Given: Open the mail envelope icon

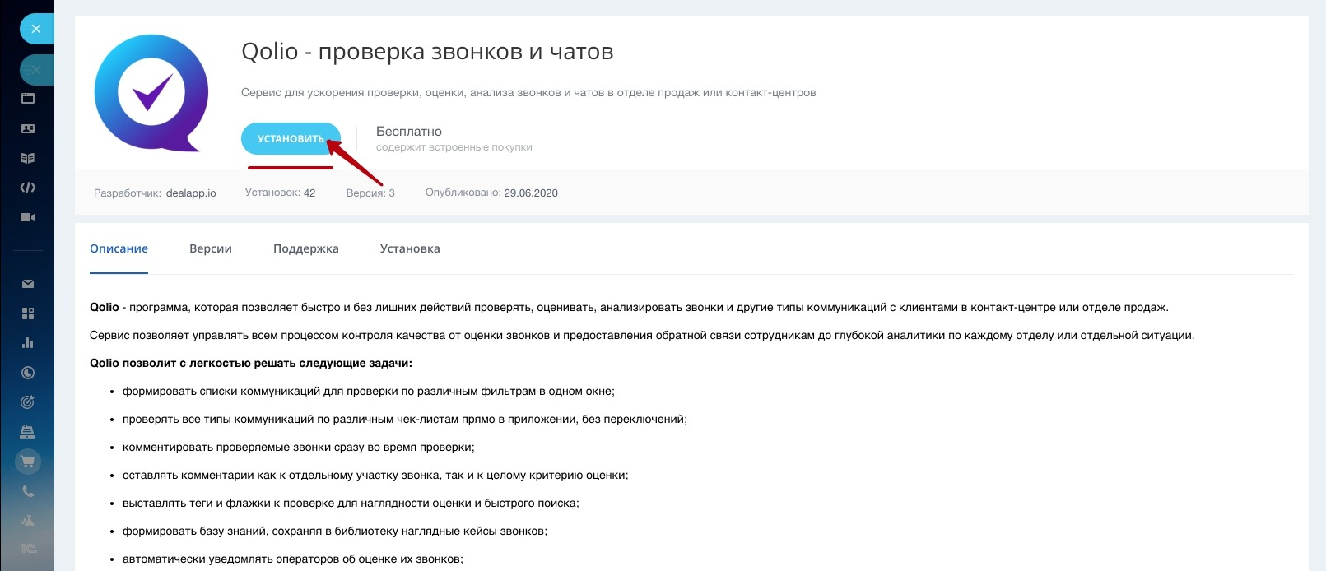Looking at the screenshot, I should pos(28,284).
